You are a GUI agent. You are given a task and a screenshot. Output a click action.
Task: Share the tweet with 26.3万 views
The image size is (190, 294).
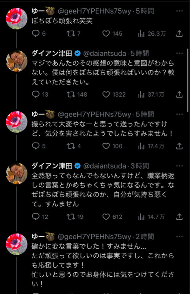(179, 33)
